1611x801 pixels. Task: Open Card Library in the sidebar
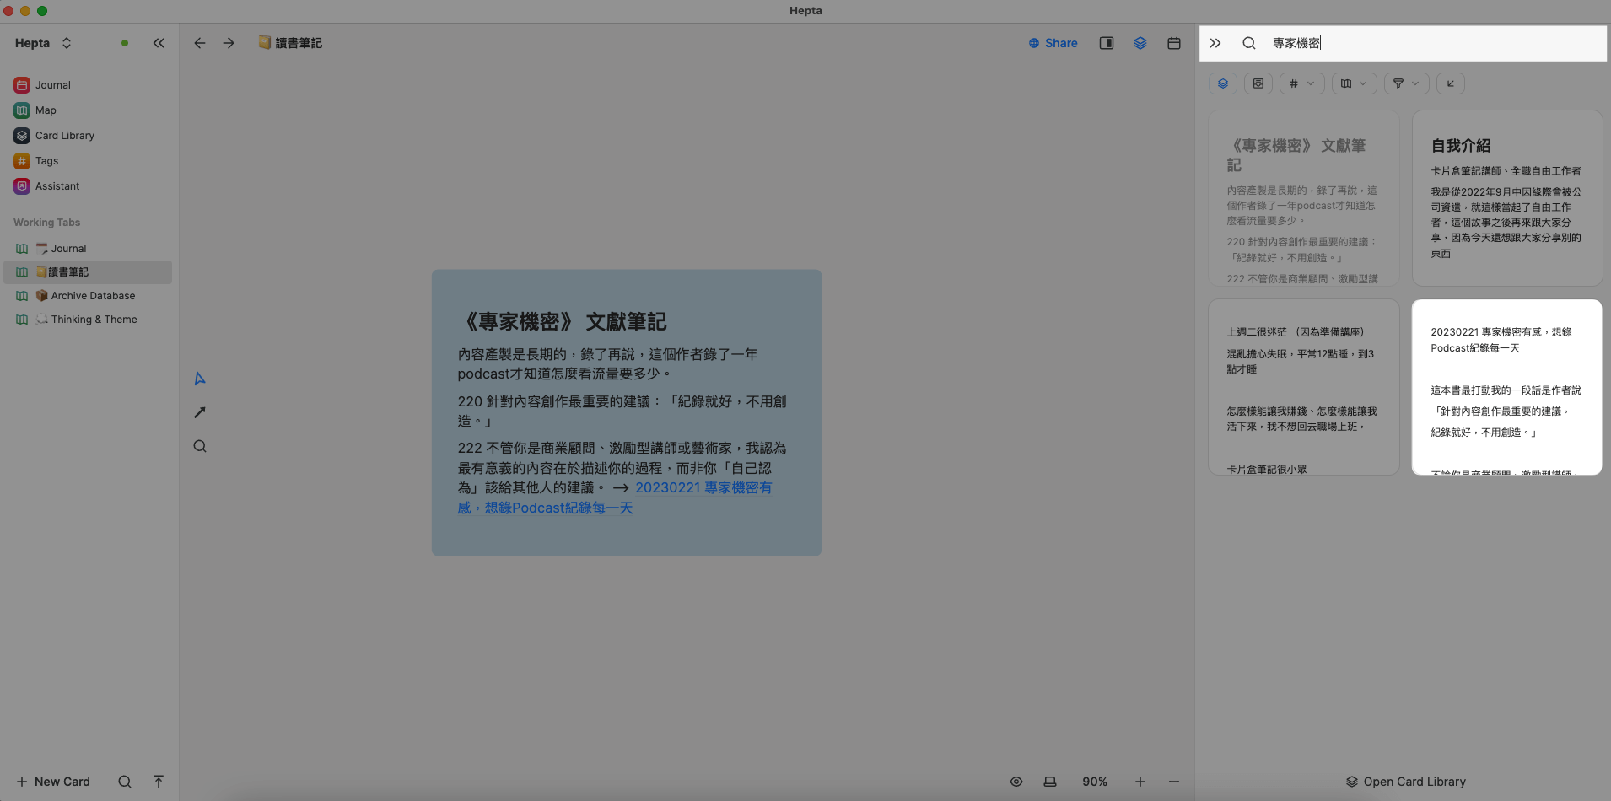(x=64, y=136)
